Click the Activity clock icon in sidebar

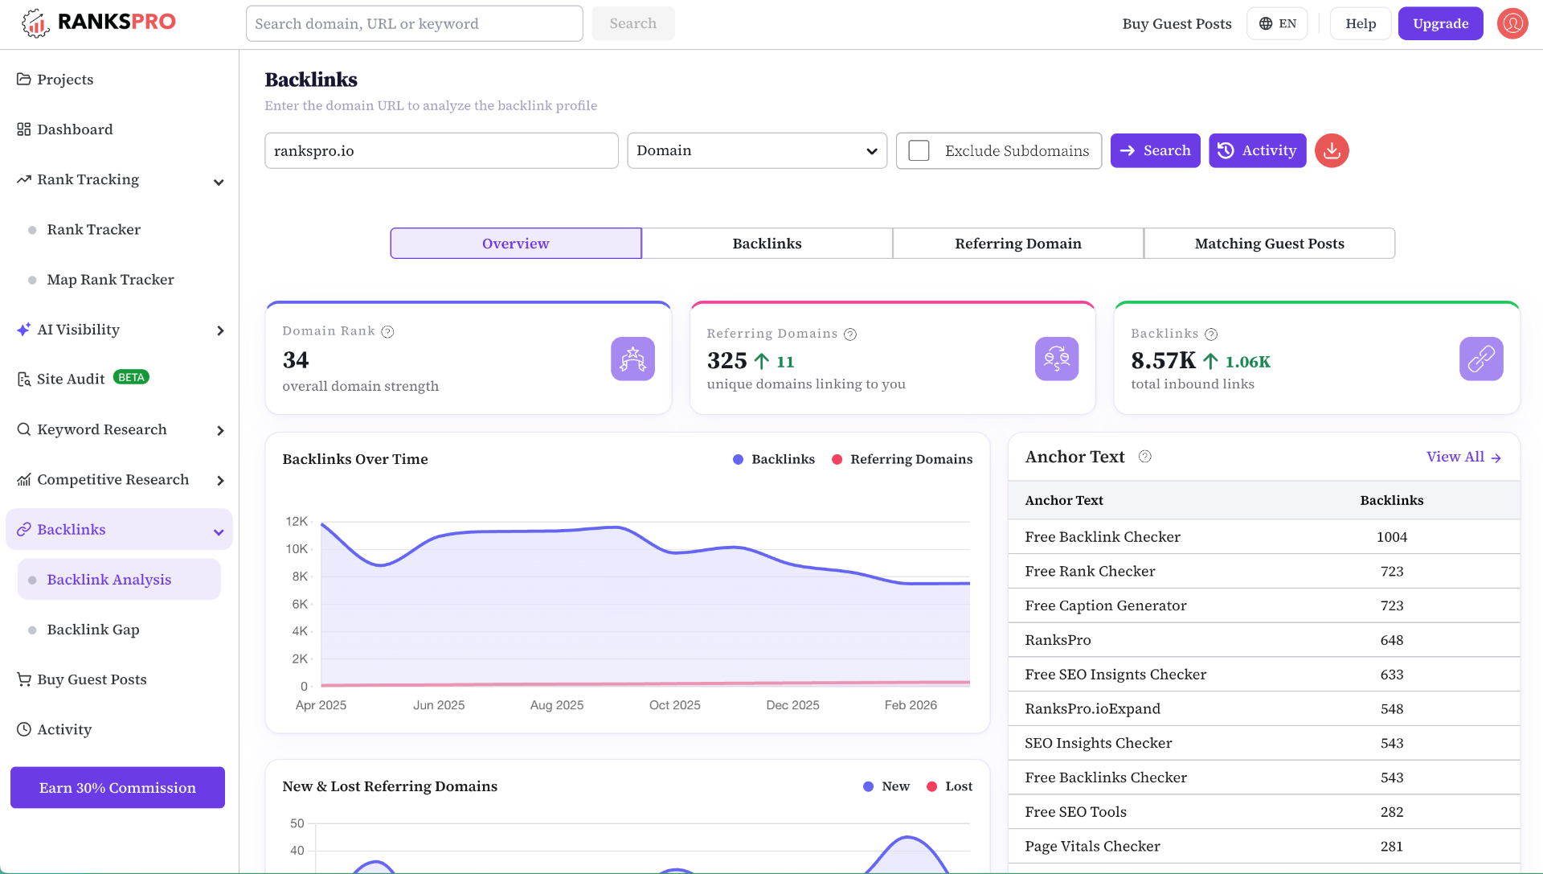point(24,729)
